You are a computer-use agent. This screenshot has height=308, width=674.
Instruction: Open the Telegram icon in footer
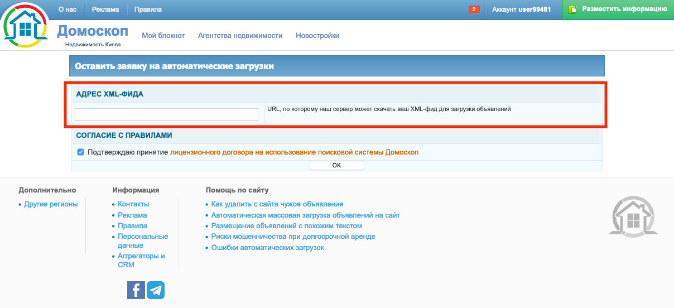(156, 290)
